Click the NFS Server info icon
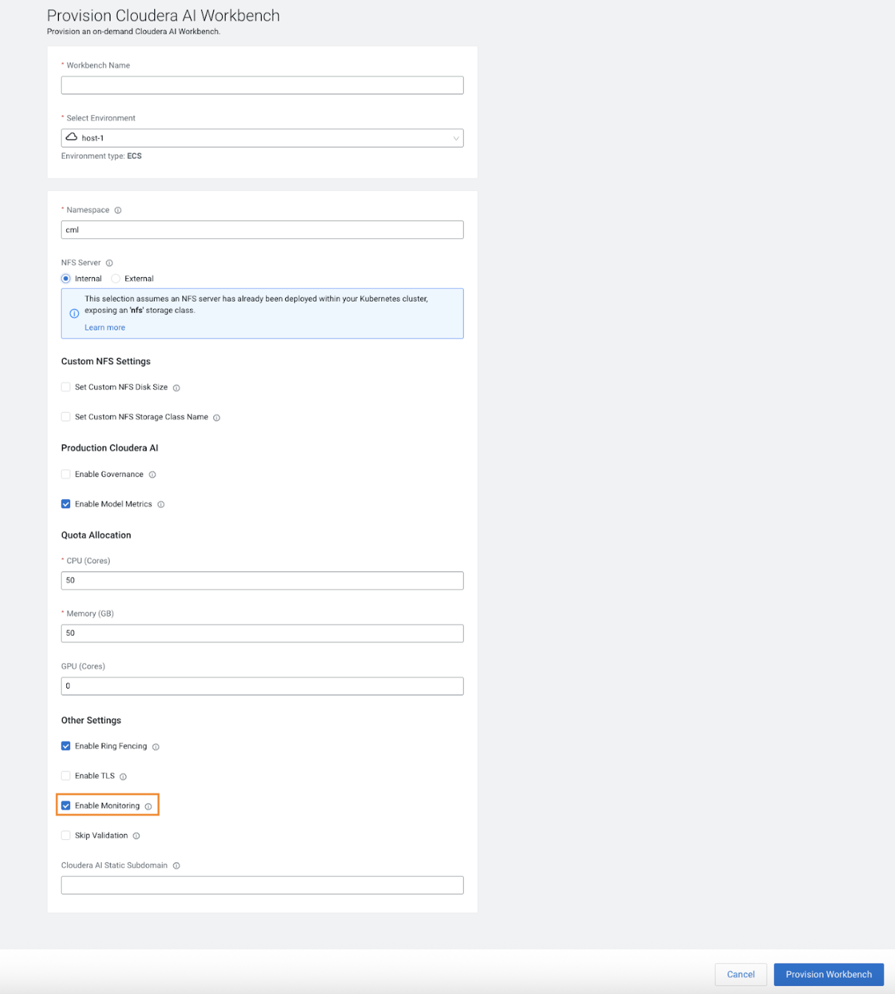This screenshot has height=994, width=895. point(109,263)
